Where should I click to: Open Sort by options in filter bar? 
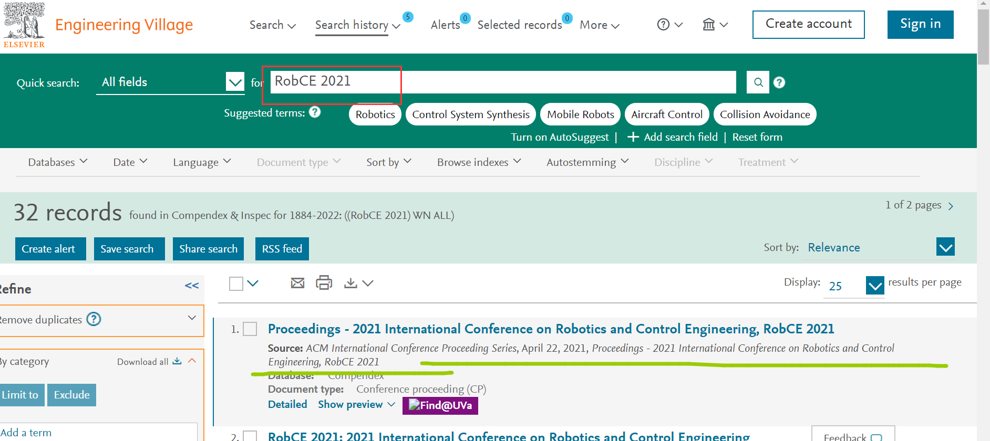point(389,162)
